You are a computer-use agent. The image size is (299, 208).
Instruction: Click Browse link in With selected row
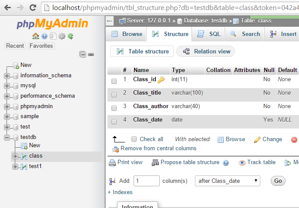(x=235, y=139)
